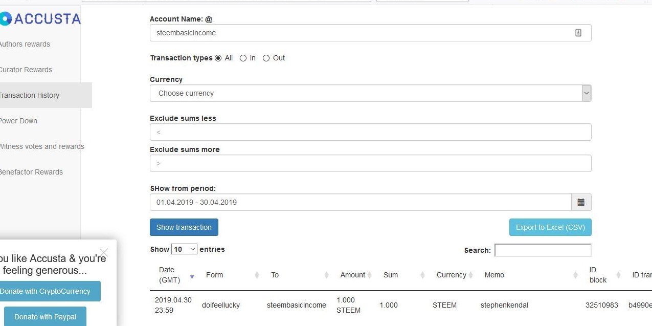Viewport: 652px width, 326px height.
Task: Open the calendar date picker icon
Action: tap(581, 202)
